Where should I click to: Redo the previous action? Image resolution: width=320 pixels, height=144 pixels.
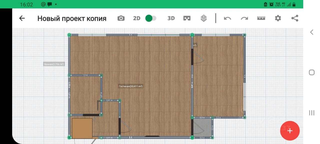(x=244, y=18)
